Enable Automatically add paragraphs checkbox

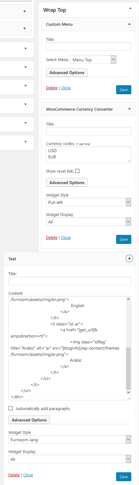[x=11, y=408]
